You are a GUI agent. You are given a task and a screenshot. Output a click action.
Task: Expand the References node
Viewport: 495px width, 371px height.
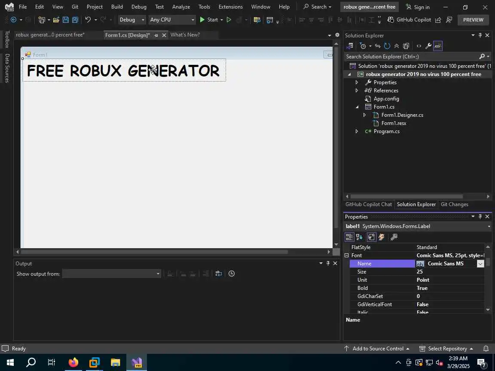[357, 91]
